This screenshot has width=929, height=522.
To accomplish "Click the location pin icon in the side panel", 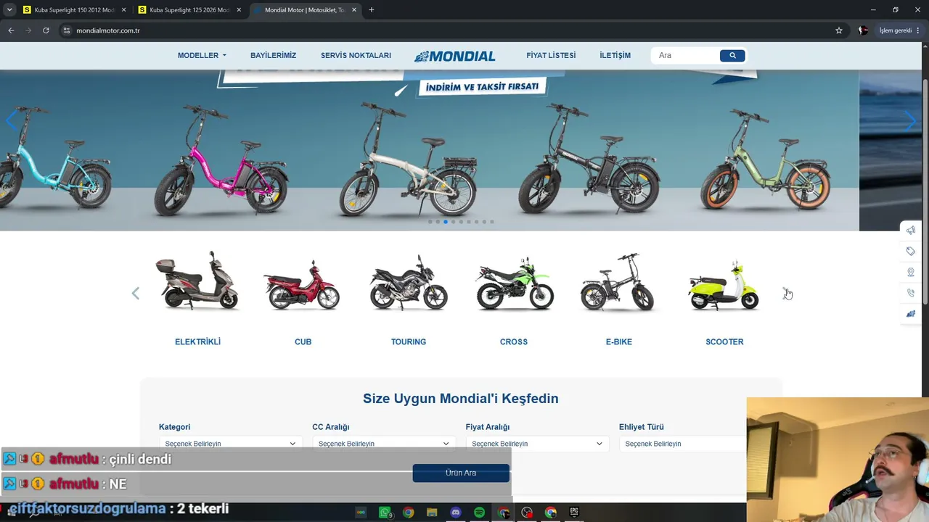I will tap(910, 273).
